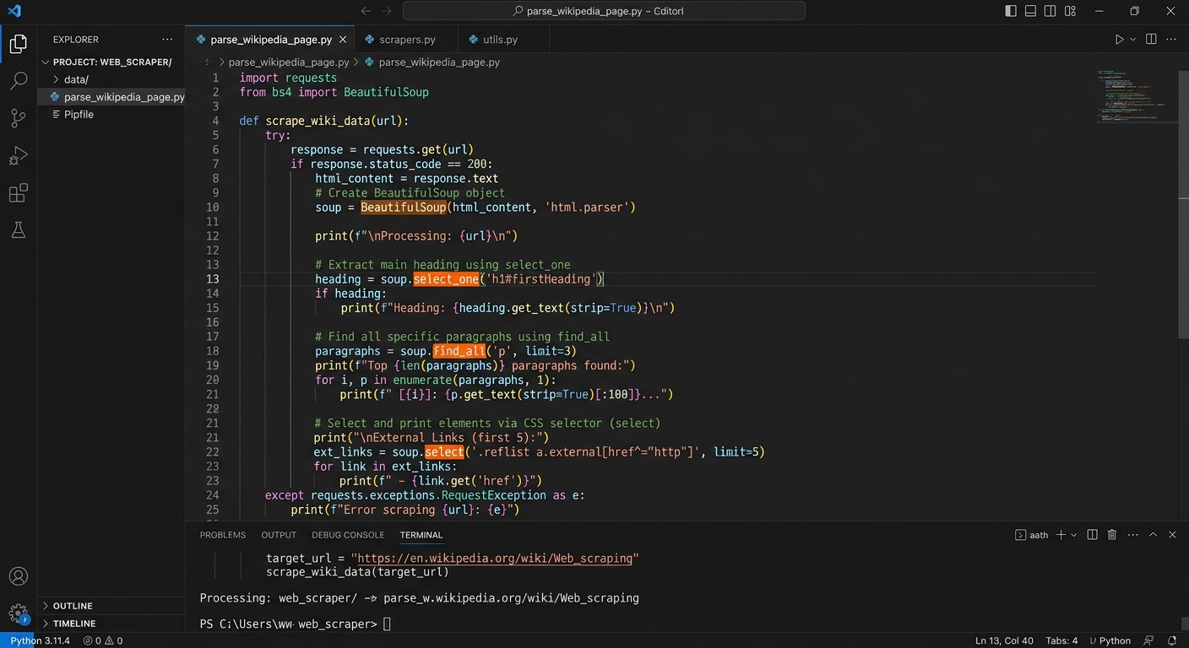Image resolution: width=1189 pixels, height=648 pixels.
Task: Open notifications bell in status bar
Action: click(x=1172, y=640)
